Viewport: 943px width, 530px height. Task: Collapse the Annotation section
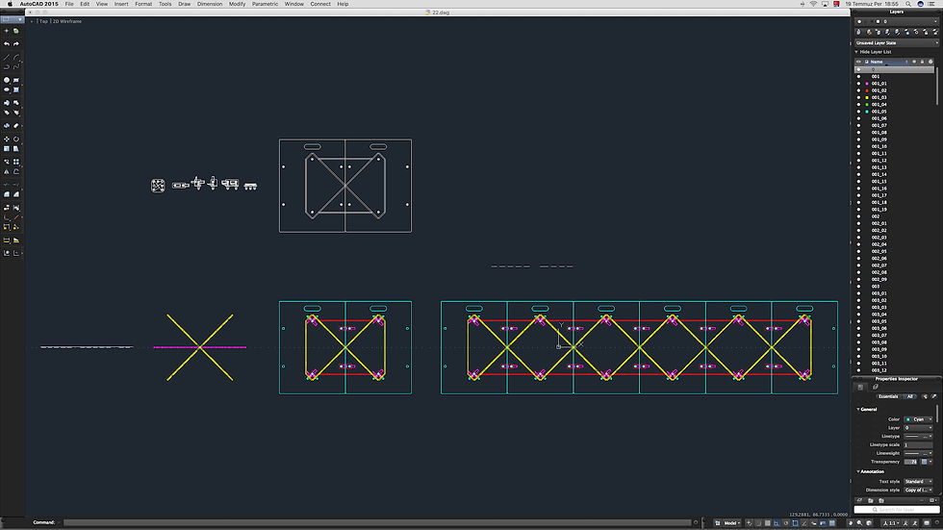(x=858, y=471)
